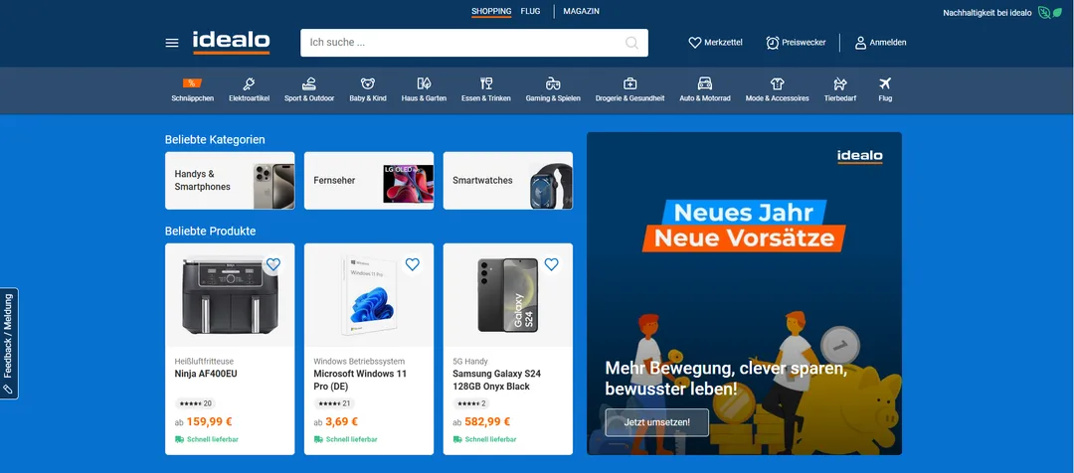Open Essen & Trinken cutlery icon
The width and height of the screenshot is (1074, 473).
pyautogui.click(x=486, y=83)
